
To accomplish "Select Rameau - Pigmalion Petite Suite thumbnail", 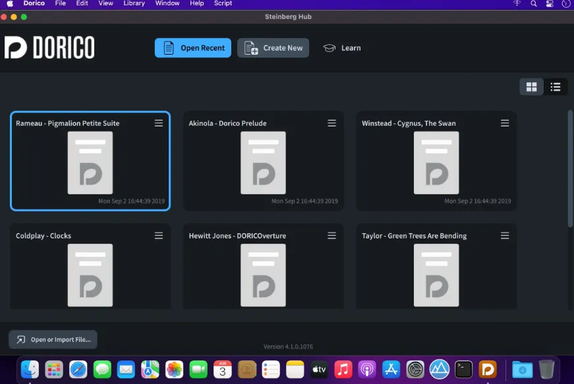I will [90, 163].
